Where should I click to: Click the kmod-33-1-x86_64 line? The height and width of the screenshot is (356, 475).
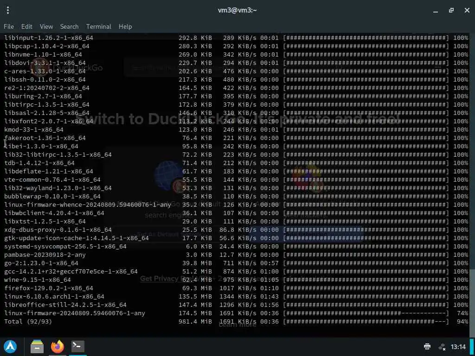[236, 130]
